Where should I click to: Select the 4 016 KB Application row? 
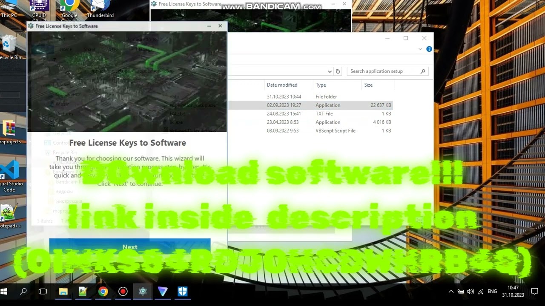coord(310,122)
